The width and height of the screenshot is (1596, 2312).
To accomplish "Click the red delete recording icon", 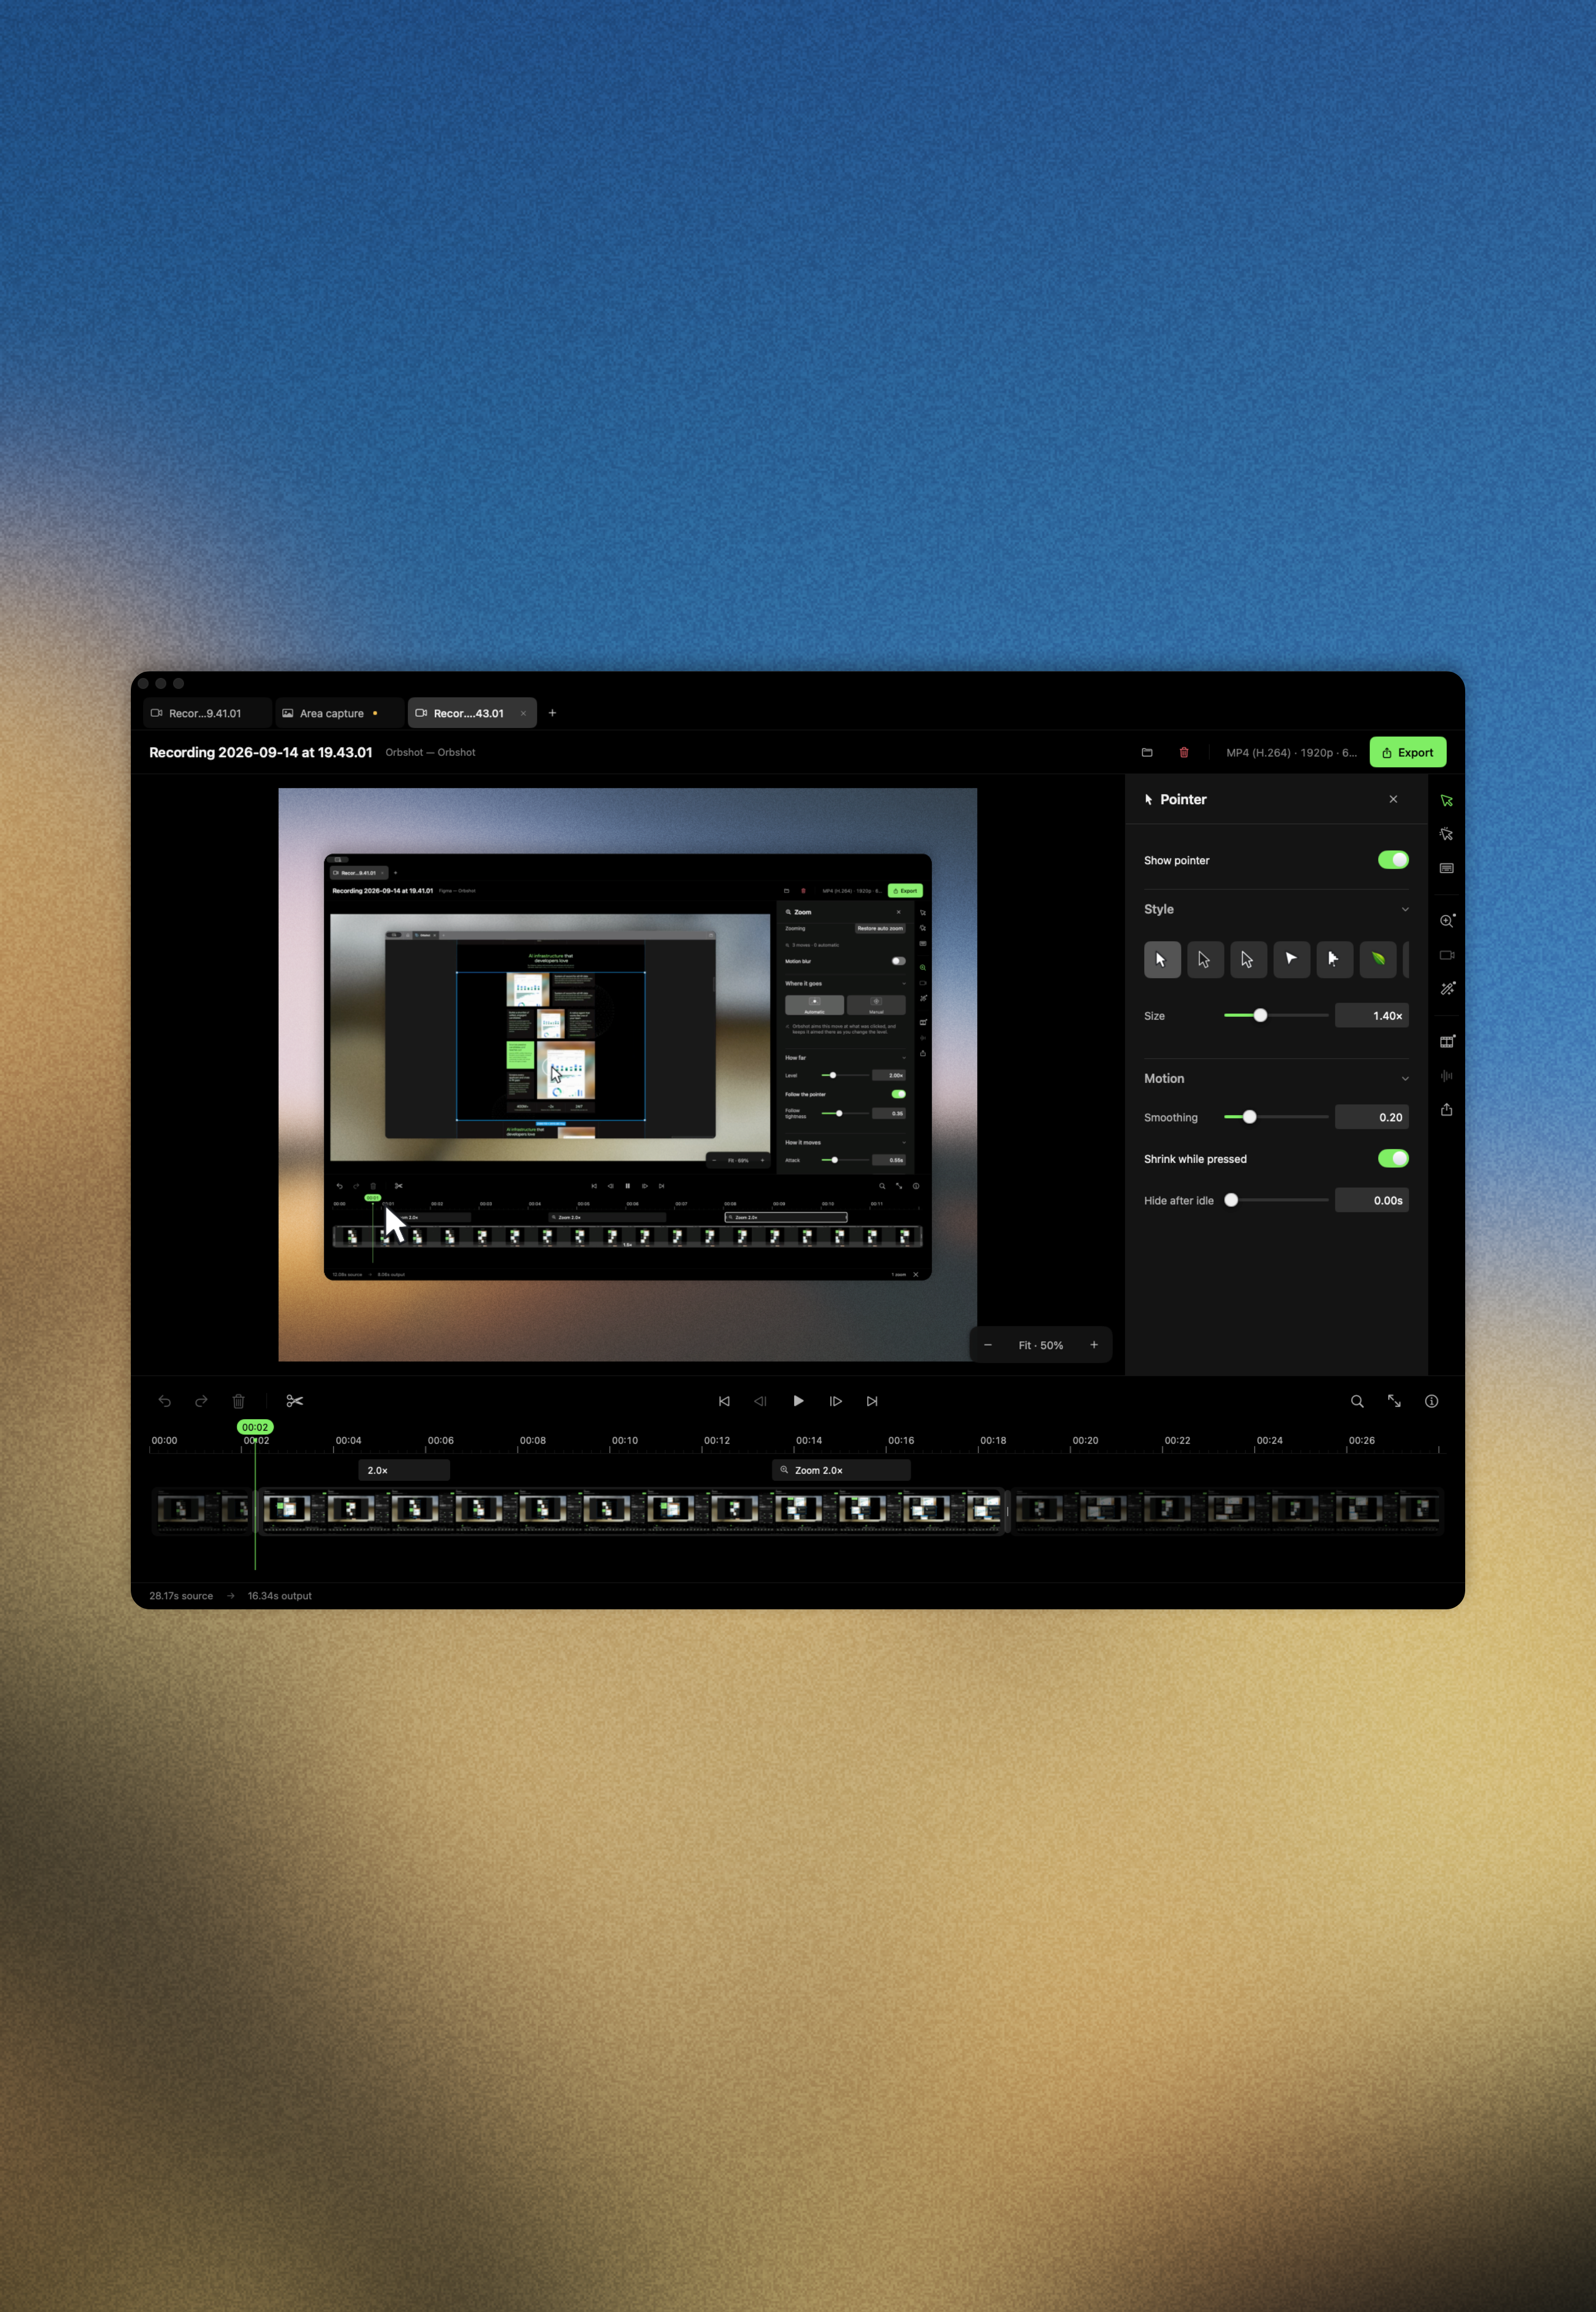I will [x=1184, y=752].
